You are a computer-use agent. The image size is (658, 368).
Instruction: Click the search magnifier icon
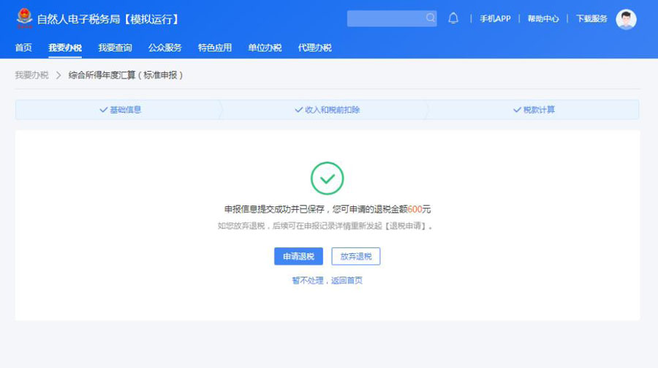click(430, 18)
